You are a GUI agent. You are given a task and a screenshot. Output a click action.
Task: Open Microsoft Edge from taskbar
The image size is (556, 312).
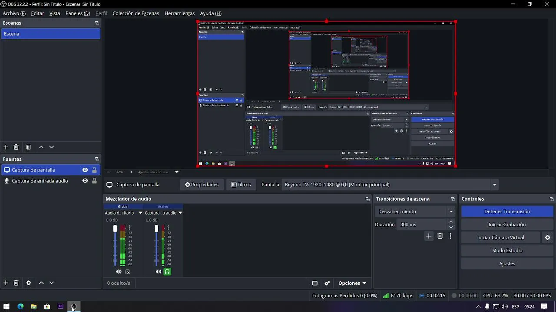point(20,307)
